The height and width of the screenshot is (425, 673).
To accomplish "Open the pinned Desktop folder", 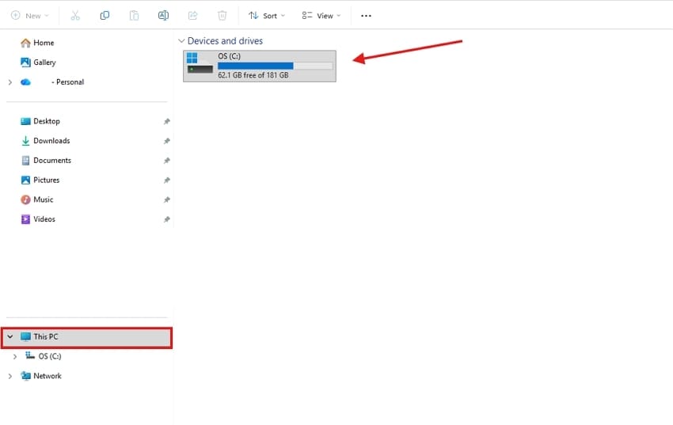I will point(40,121).
